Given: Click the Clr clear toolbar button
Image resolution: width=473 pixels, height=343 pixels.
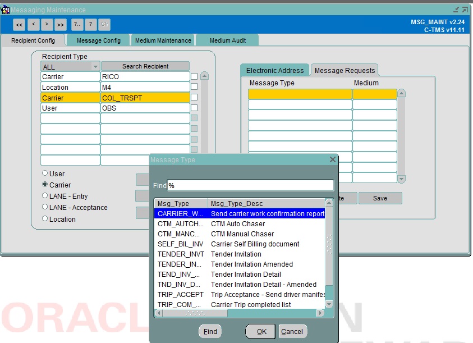Looking at the screenshot, I should coord(105,25).
